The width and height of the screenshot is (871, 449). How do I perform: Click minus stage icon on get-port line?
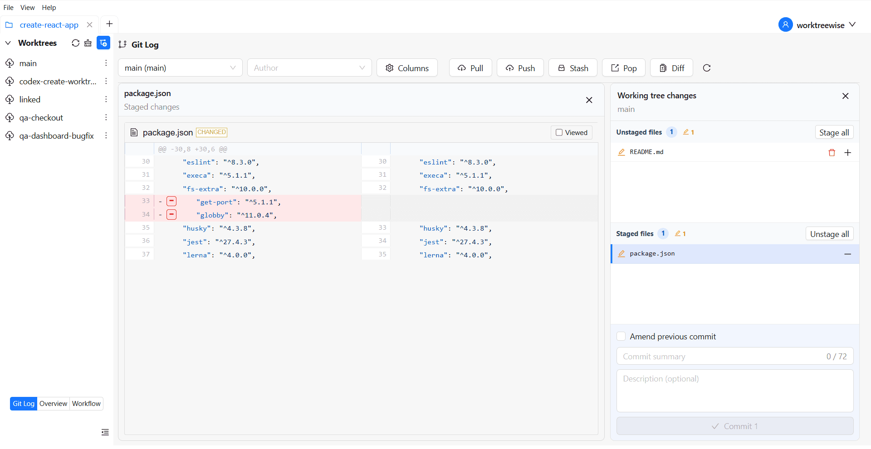pos(171,202)
